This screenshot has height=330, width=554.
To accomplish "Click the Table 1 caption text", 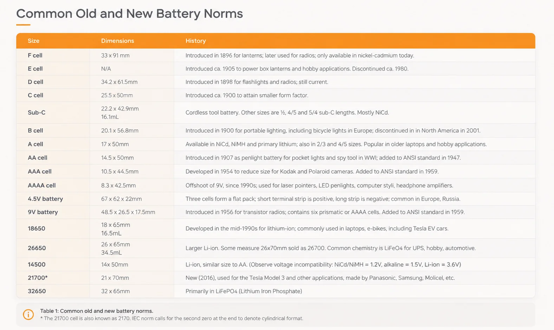I will [x=97, y=311].
